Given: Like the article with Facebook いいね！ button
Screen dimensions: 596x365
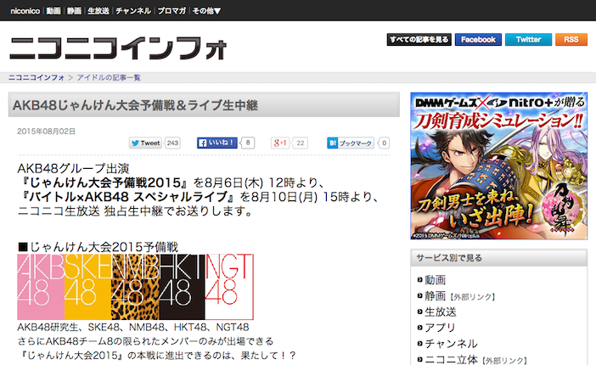Looking at the screenshot, I should [x=217, y=143].
